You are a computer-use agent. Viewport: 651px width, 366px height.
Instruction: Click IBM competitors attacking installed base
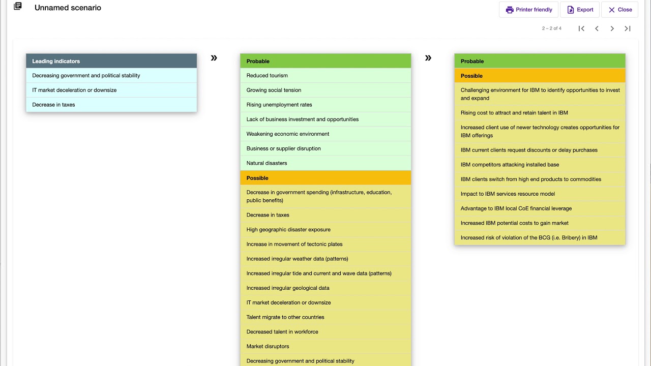click(510, 165)
